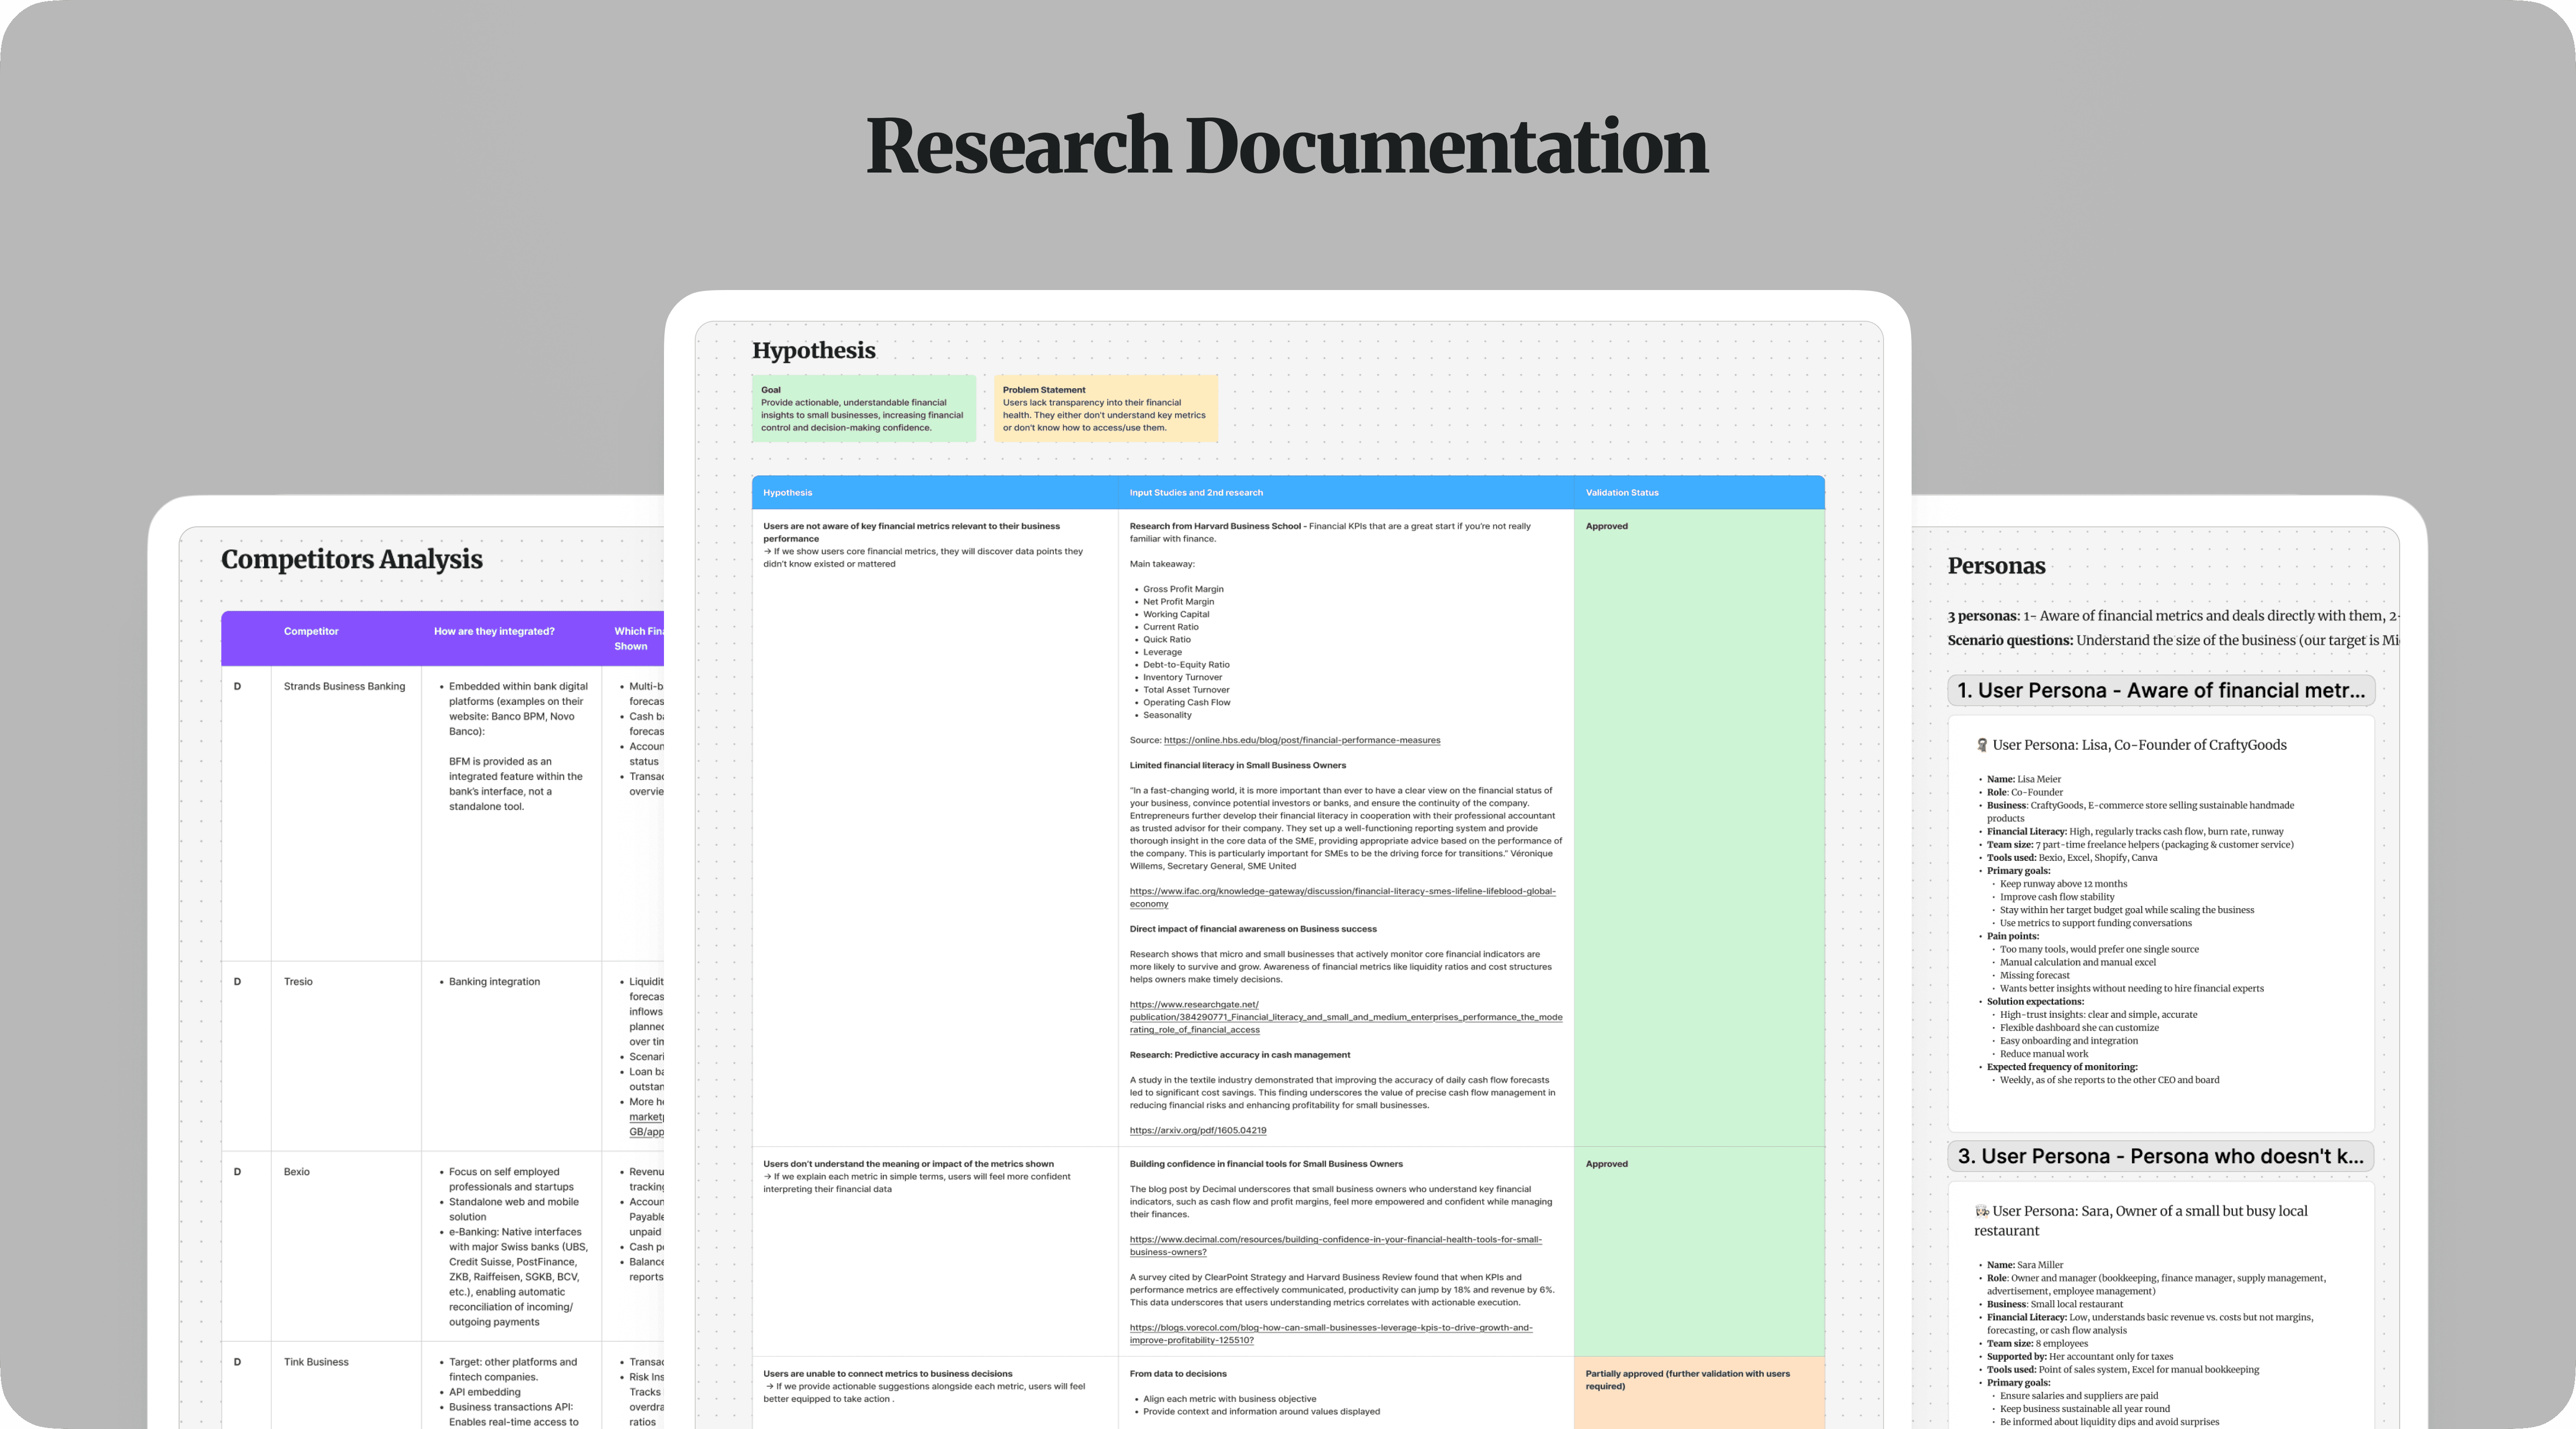Click the 'Banking integration' bullet in the Tresio row
This screenshot has width=2576, height=1429.
point(494,982)
